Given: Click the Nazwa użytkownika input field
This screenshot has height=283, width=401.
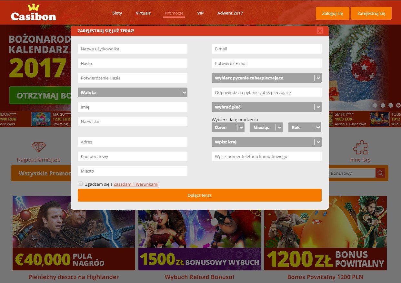Looking at the screenshot, I should click(x=132, y=49).
